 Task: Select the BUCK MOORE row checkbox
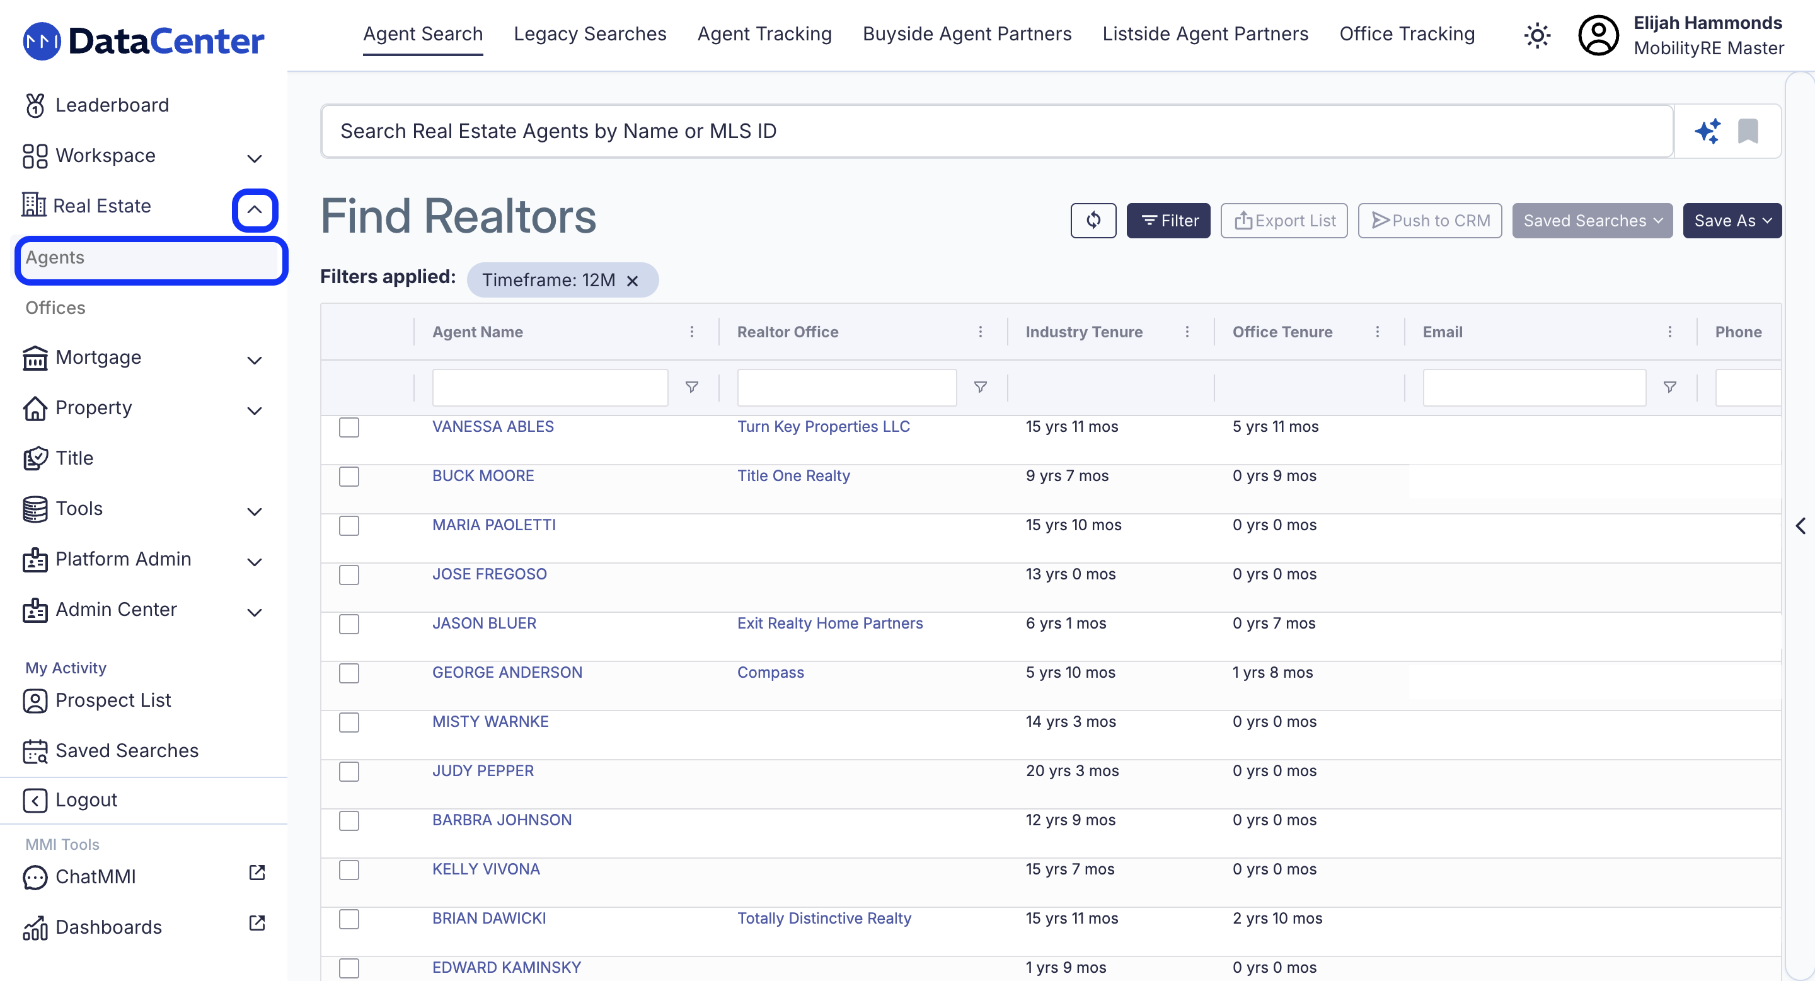click(349, 477)
